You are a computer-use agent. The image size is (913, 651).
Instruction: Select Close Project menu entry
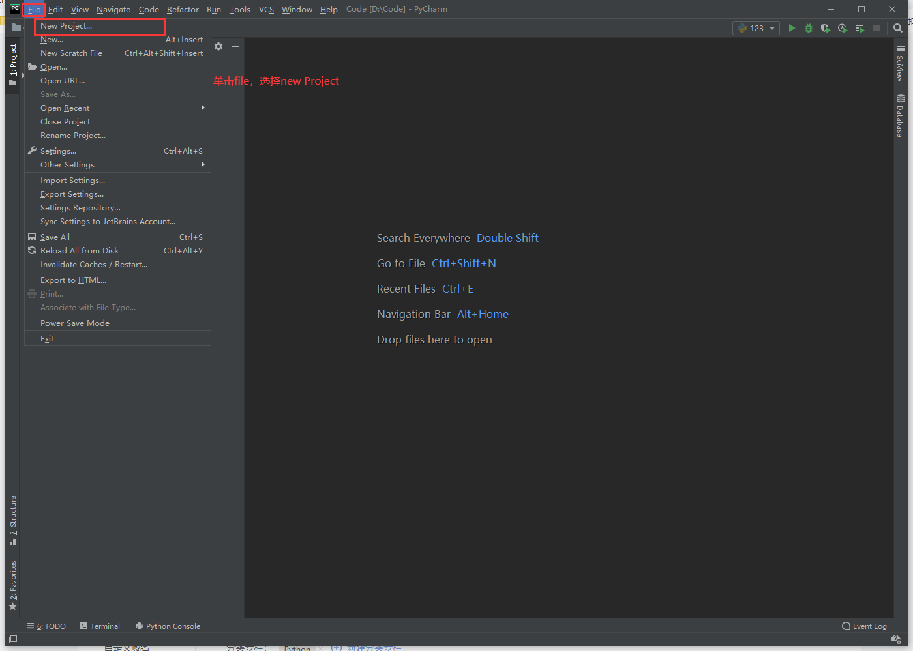(117, 122)
